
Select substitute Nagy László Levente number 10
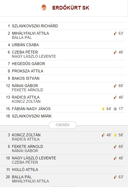34,158
